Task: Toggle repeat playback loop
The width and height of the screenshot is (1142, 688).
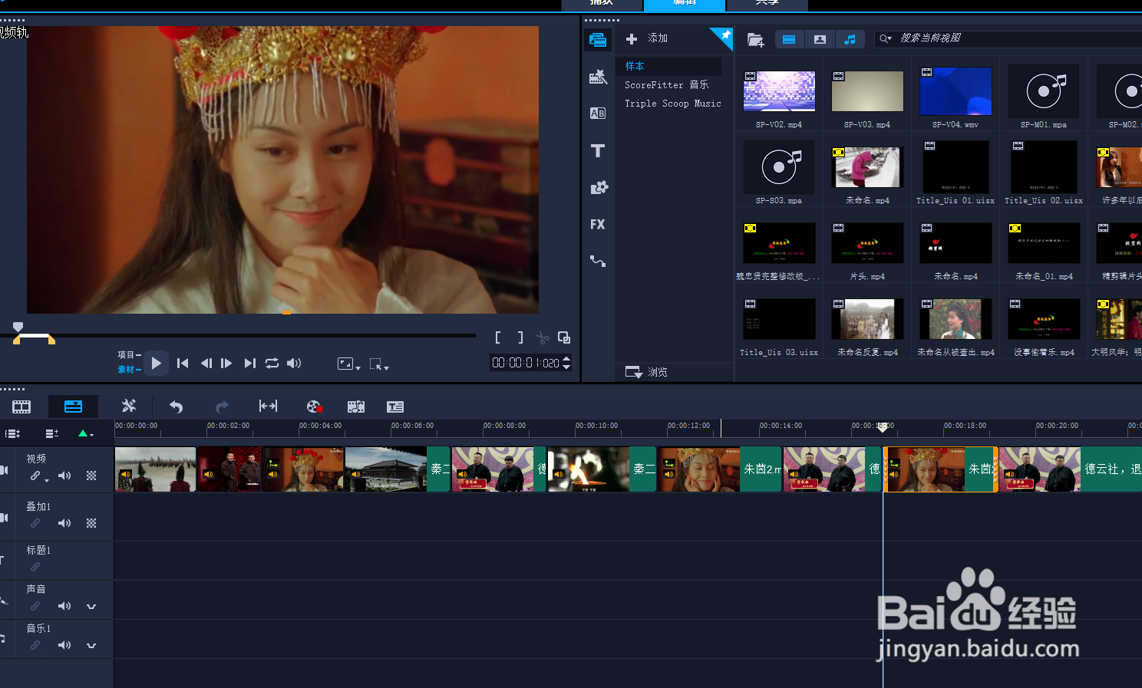Action: pyautogui.click(x=272, y=364)
